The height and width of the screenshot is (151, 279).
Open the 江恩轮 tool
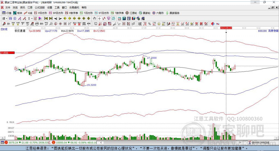point(131,13)
